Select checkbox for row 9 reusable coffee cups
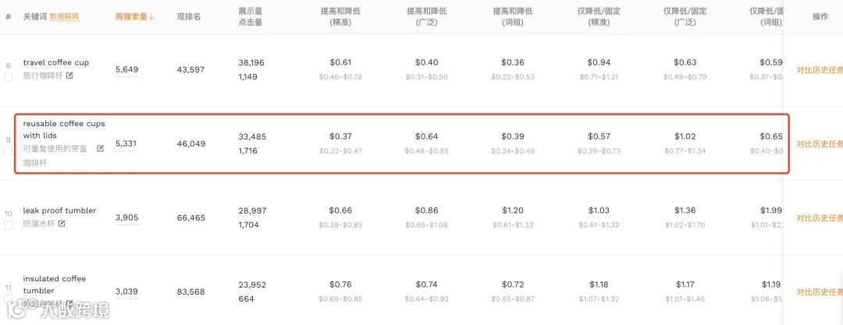This screenshot has height=325, width=843. click(9, 151)
